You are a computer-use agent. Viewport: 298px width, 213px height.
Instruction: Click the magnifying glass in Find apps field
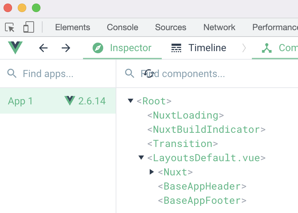12,73
